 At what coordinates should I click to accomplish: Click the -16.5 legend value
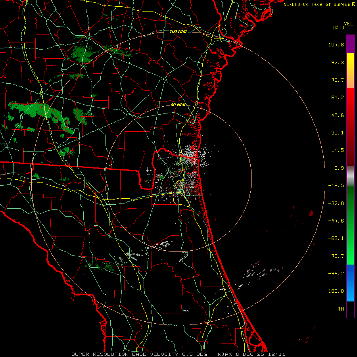coord(336,186)
